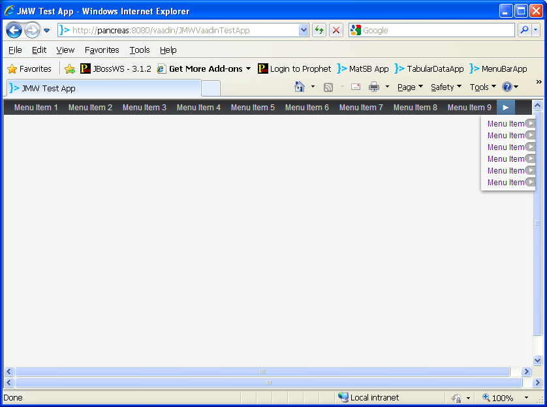
Task: Click the Print icon in command bar
Action: point(374,87)
